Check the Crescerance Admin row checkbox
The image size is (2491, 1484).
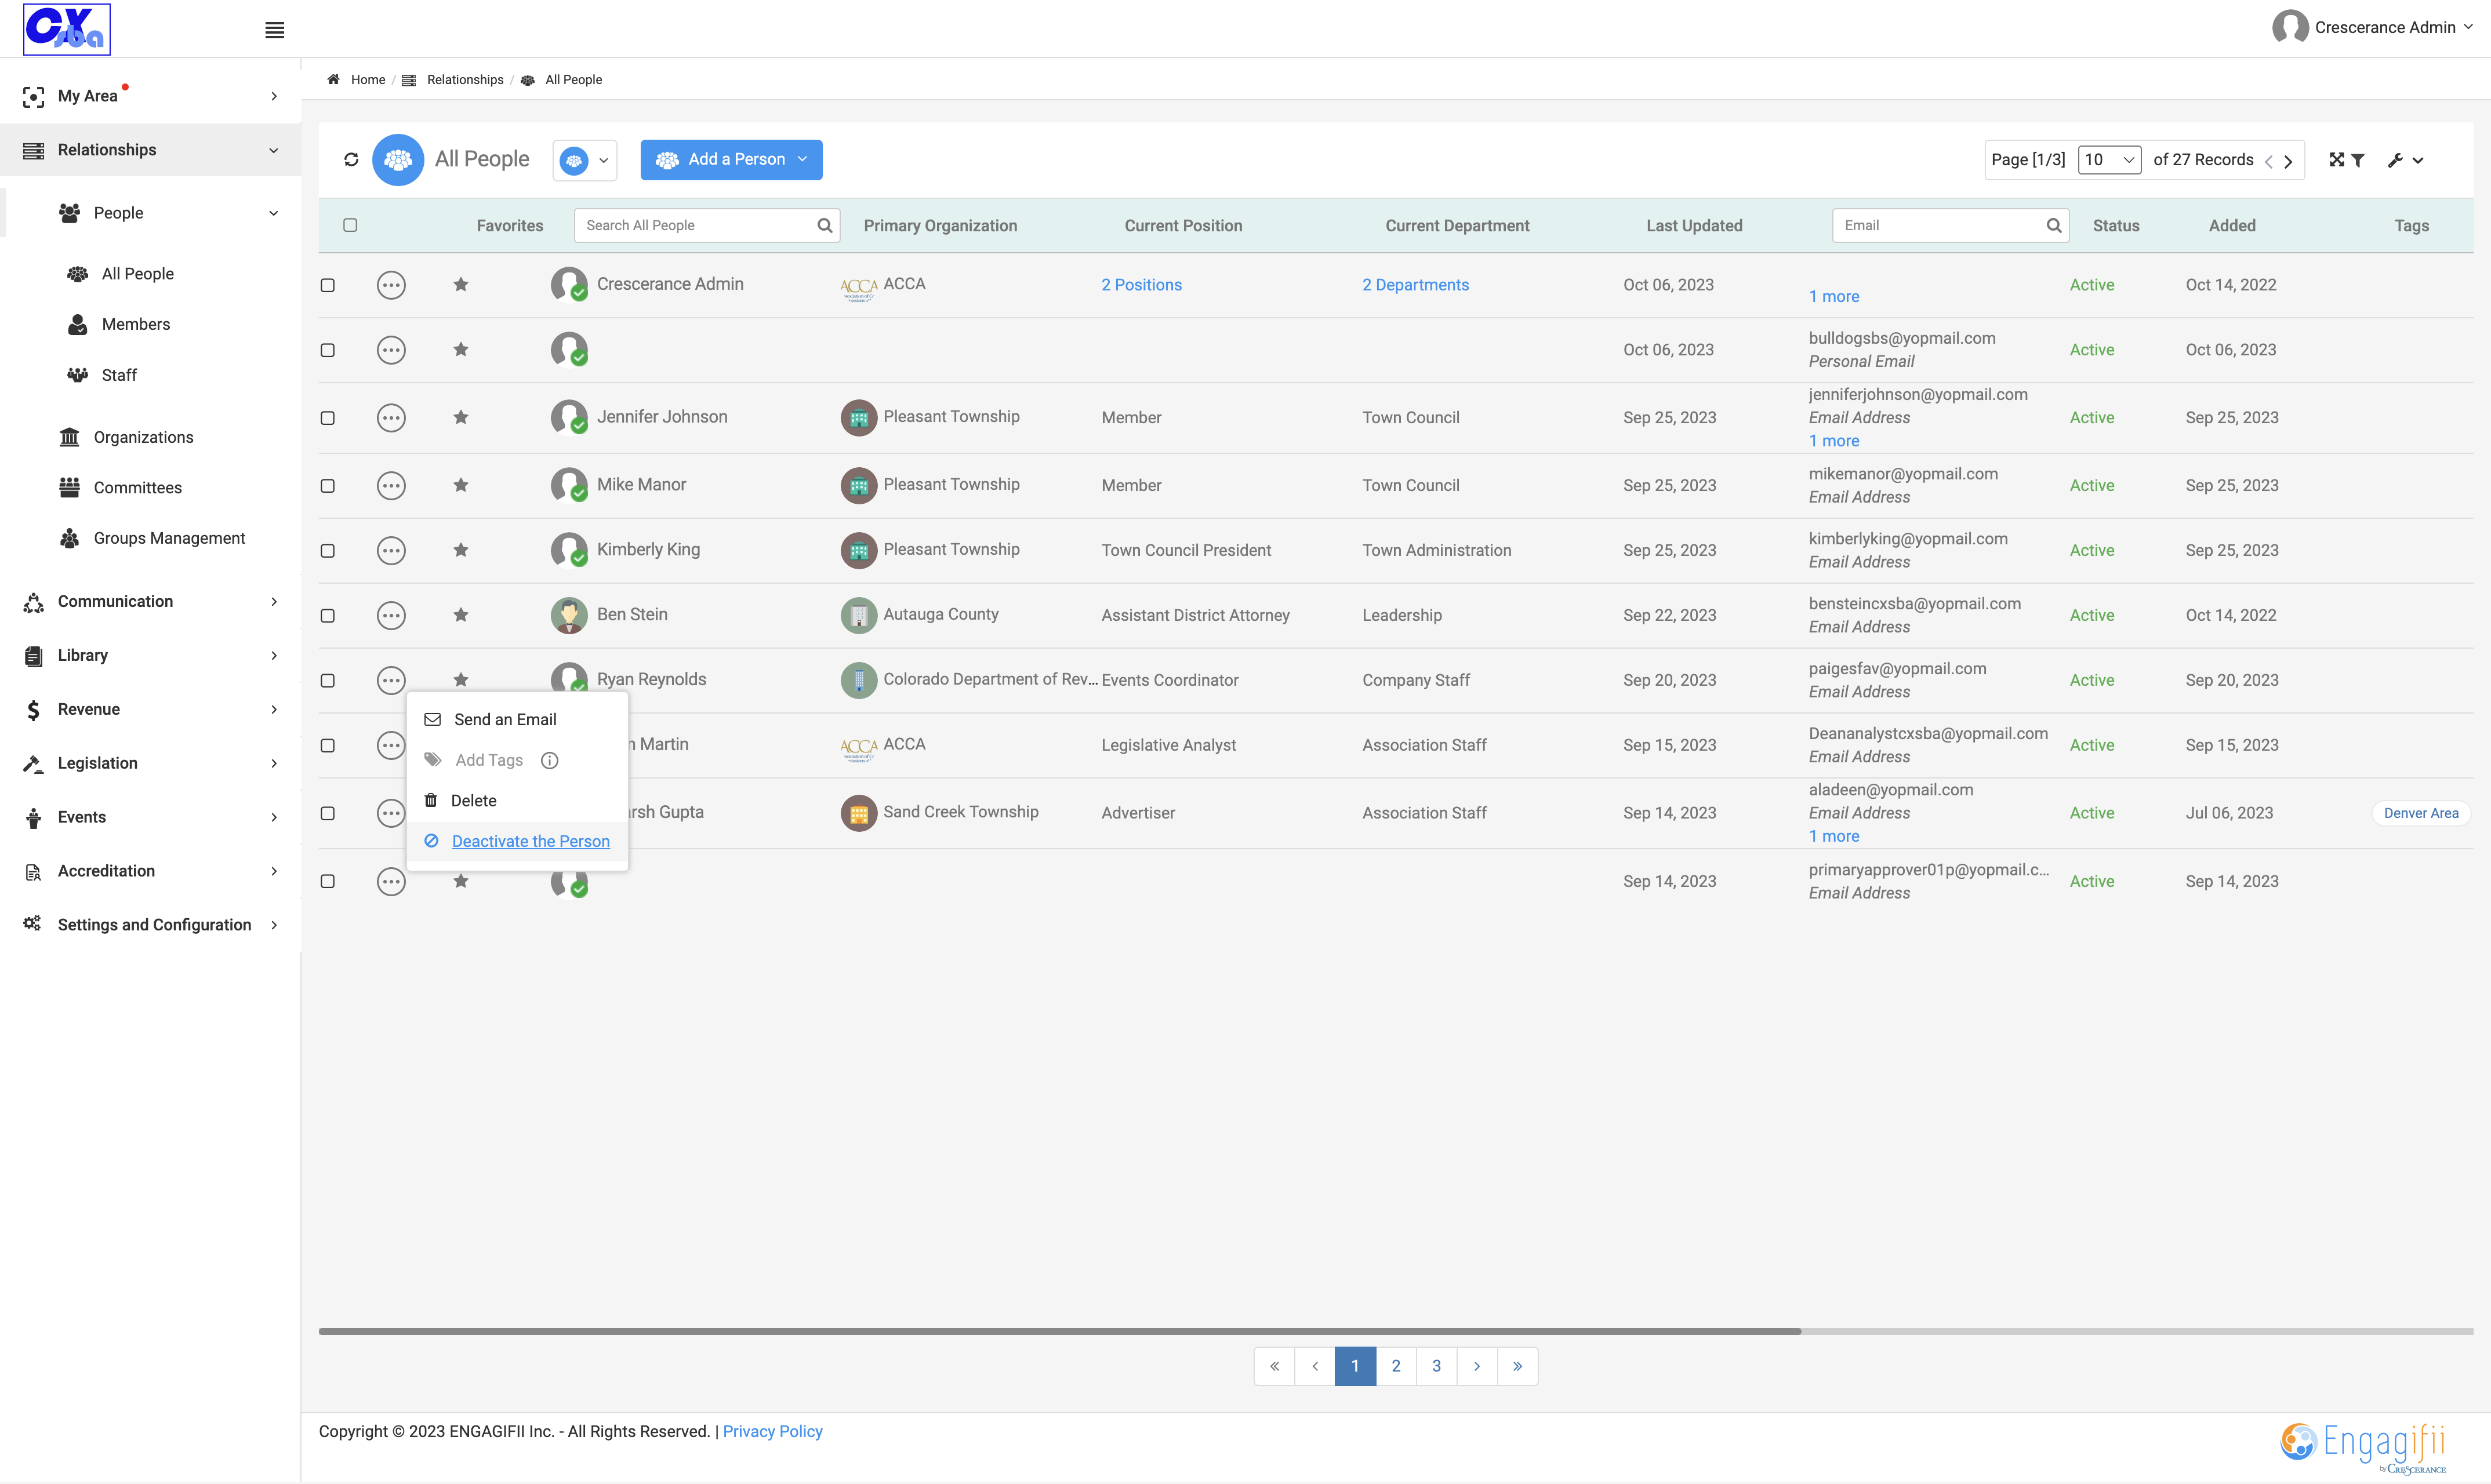[327, 285]
